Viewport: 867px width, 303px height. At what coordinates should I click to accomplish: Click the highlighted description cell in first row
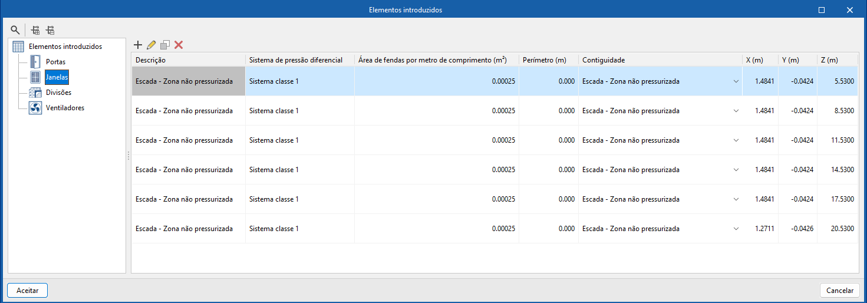[x=189, y=81]
